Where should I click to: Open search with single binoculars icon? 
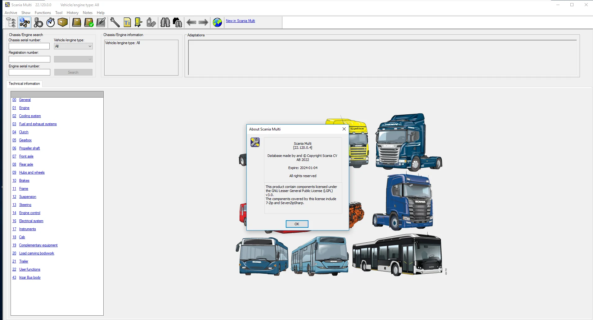coord(165,22)
